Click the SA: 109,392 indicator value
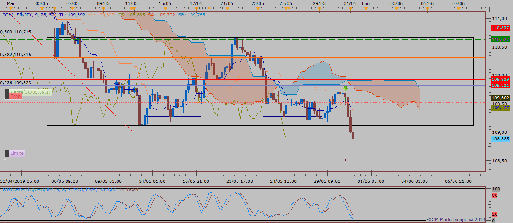Image resolution: width=513 pixels, height=223 pixels. pos(161,15)
